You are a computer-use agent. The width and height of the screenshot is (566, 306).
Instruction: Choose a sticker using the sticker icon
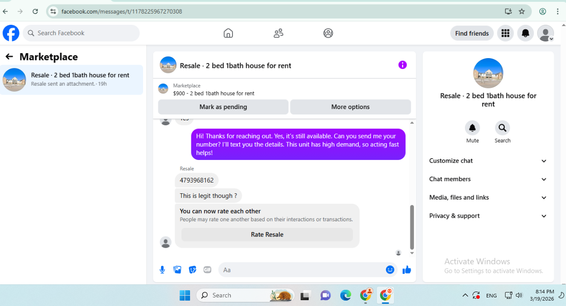coord(193,270)
